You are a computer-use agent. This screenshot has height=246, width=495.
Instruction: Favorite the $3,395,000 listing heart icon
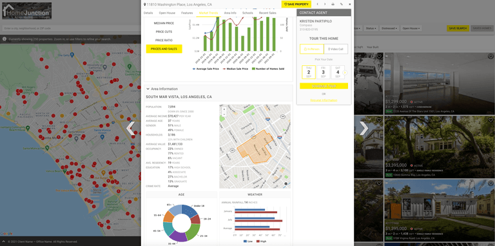point(490,120)
